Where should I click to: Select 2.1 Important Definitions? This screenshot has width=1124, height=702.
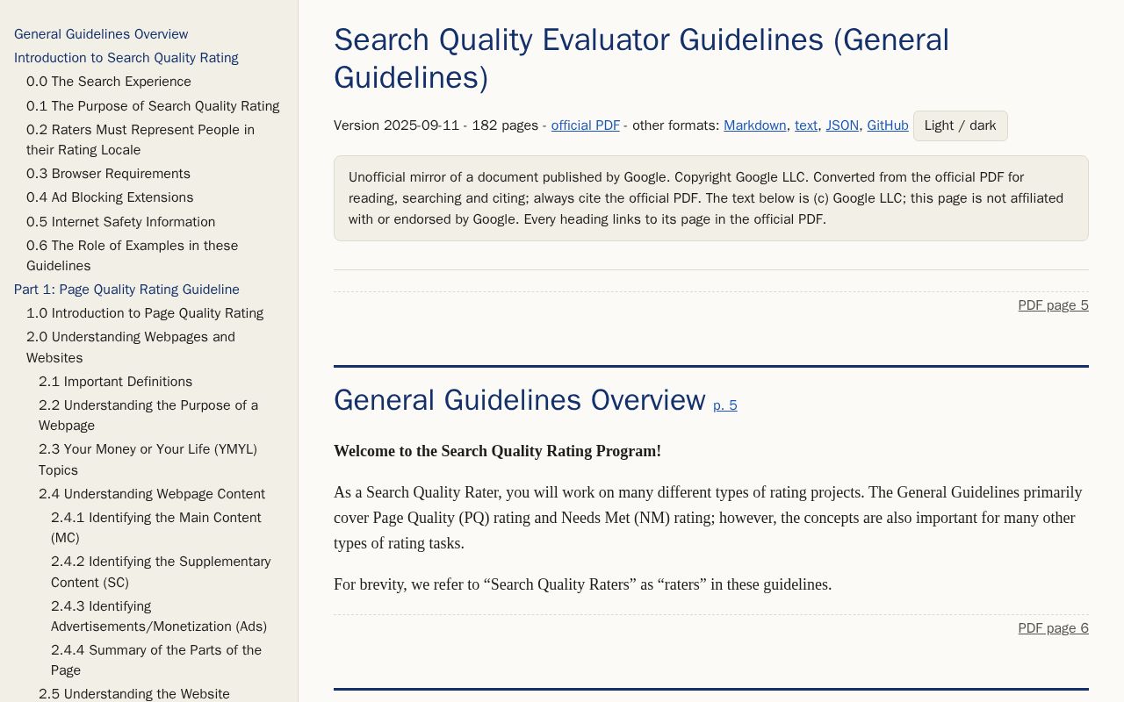115,382
